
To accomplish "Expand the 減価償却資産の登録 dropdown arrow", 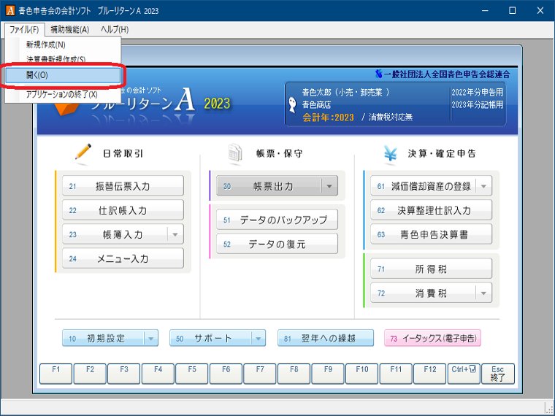I will 484,185.
